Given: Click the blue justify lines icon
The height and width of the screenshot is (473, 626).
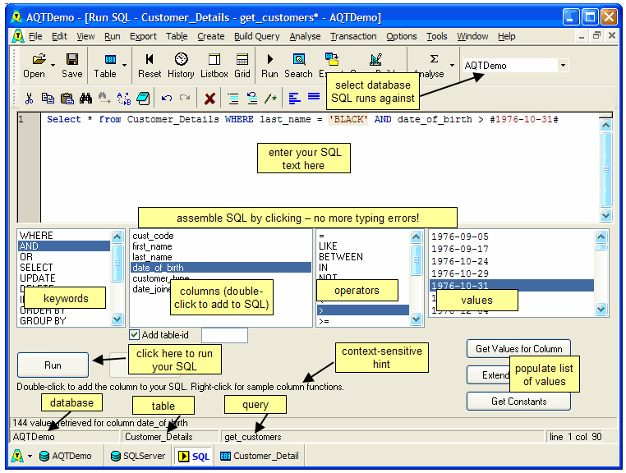Looking at the screenshot, I should pos(314,97).
